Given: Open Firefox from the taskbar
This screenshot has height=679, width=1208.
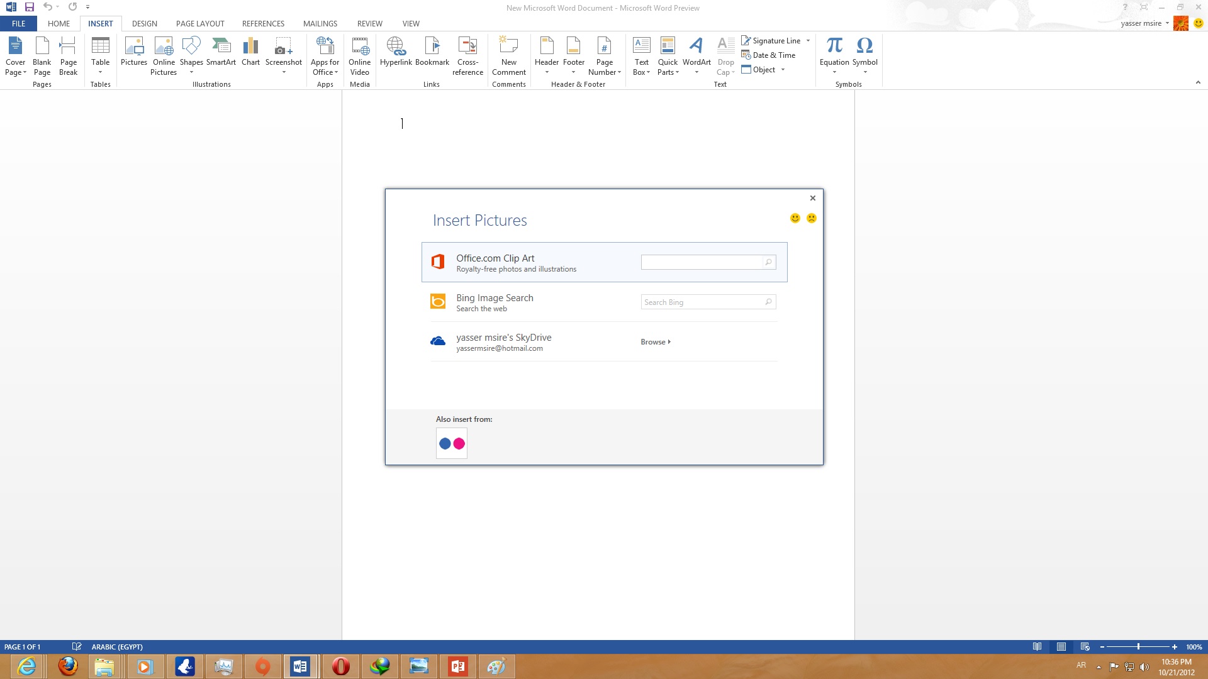Looking at the screenshot, I should coord(68,666).
